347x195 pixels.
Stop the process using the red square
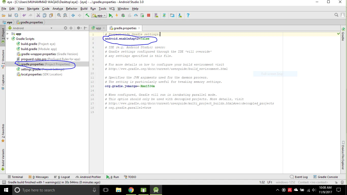[149, 15]
